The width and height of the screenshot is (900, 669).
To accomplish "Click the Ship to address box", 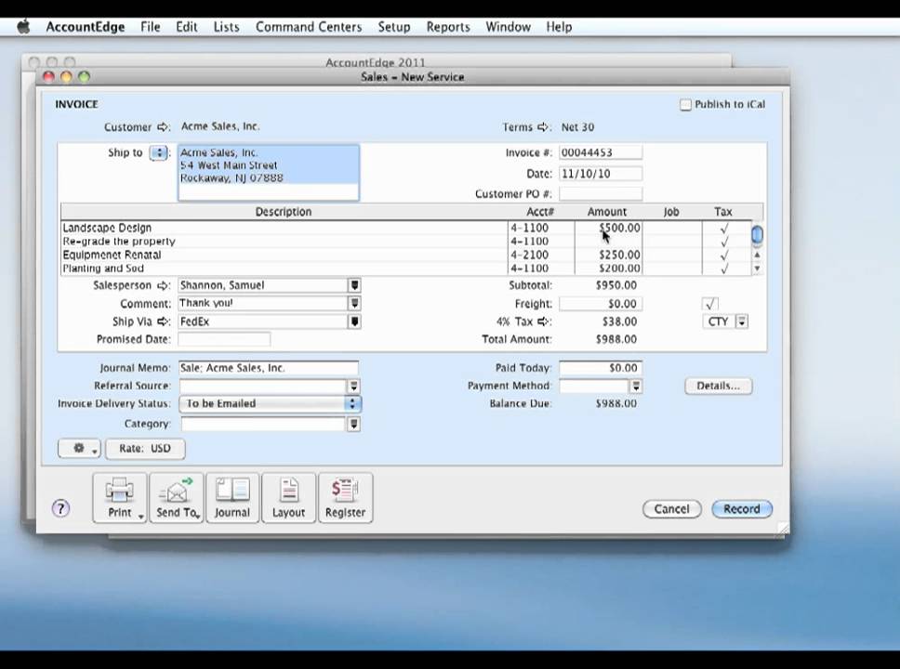I will 269,173.
